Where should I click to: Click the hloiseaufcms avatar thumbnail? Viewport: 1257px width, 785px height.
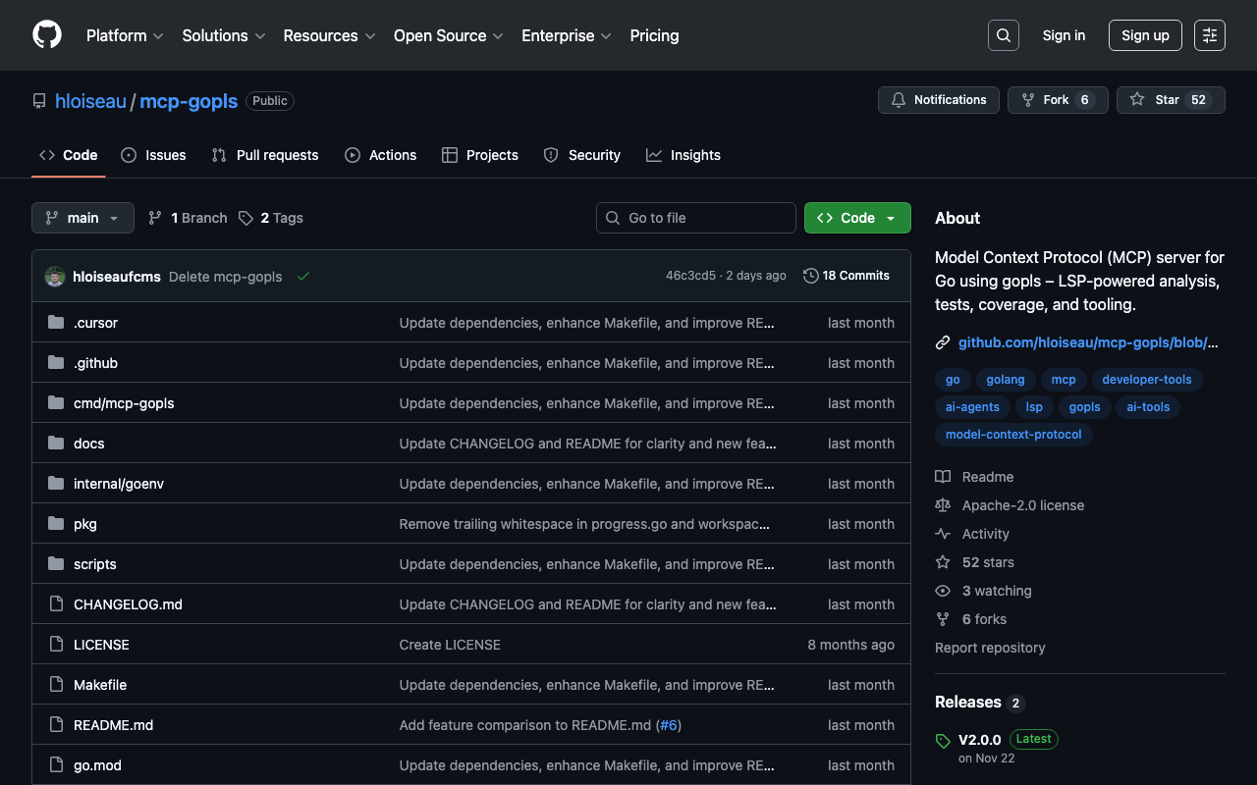(55, 277)
